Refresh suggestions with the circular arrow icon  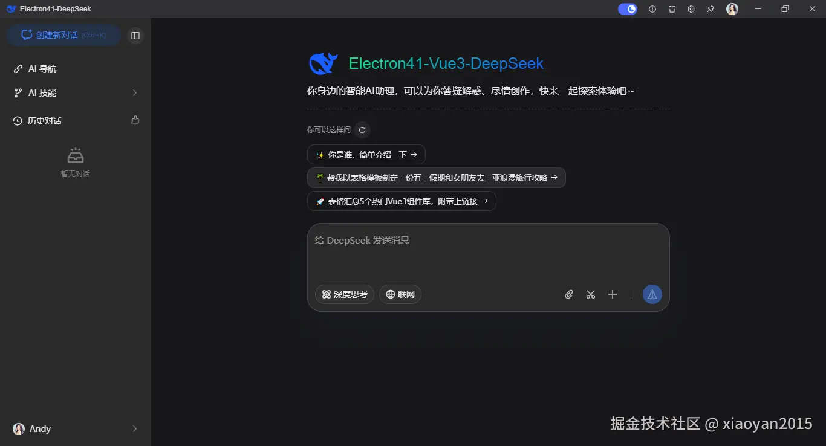click(362, 129)
